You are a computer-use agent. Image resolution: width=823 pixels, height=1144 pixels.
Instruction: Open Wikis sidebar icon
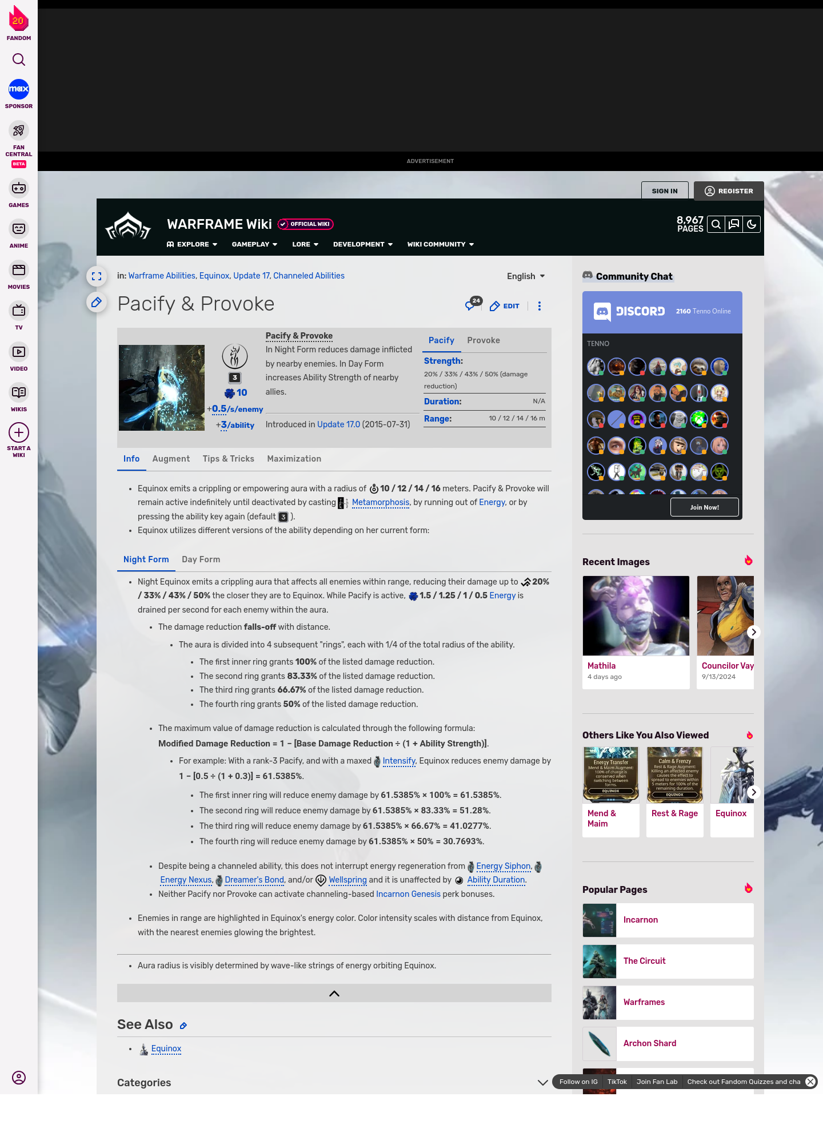point(19,392)
